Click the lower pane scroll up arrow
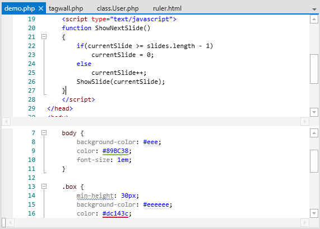Screen dimensions: 320x229 tap(314, 133)
